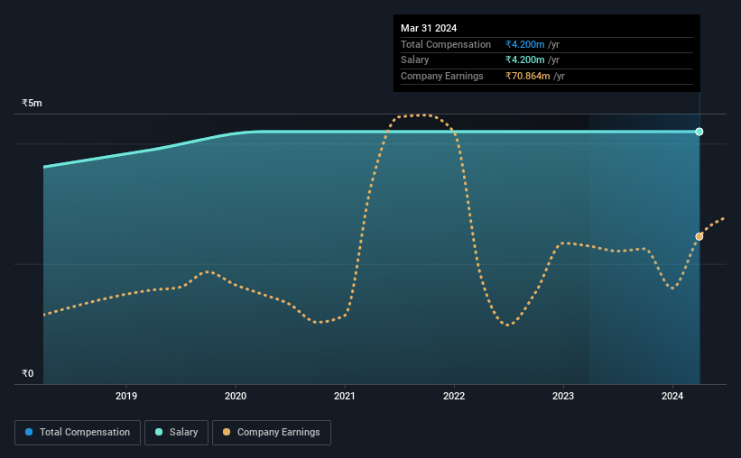Click the orange Company Earnings legend dot
Screen dimensions: 741x458
click(x=227, y=432)
